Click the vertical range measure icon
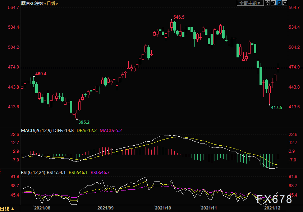This screenshot has height=212, width=303. pos(273,3)
